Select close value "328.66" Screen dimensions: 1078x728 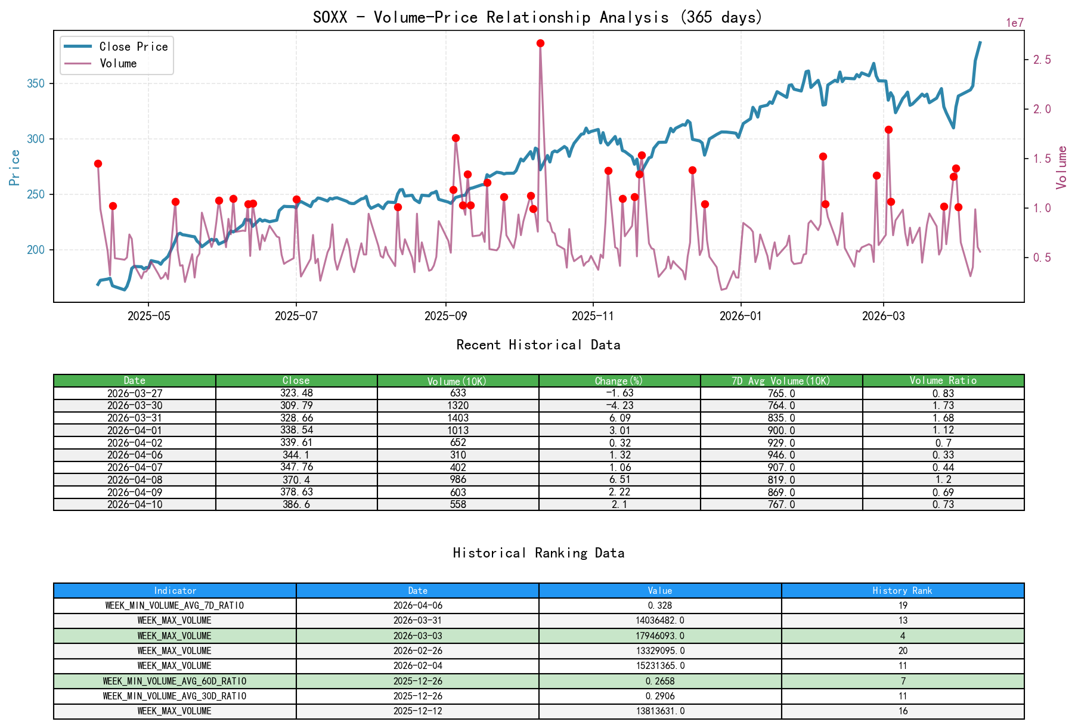pos(296,418)
